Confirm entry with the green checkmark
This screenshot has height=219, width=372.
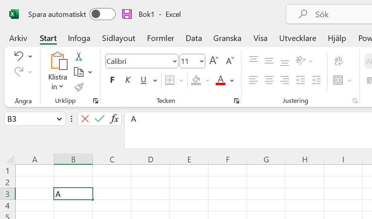point(100,119)
